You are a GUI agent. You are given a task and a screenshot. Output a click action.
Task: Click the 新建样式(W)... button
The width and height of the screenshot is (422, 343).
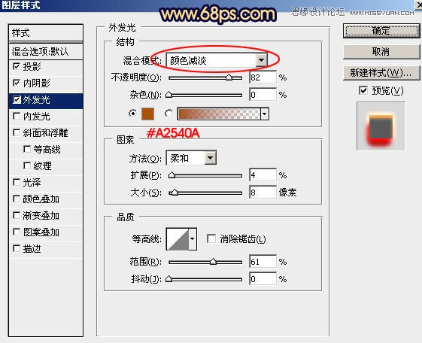[381, 73]
